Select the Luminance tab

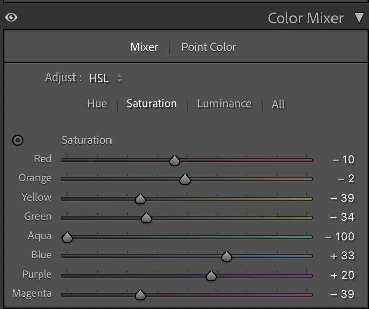[x=224, y=104]
